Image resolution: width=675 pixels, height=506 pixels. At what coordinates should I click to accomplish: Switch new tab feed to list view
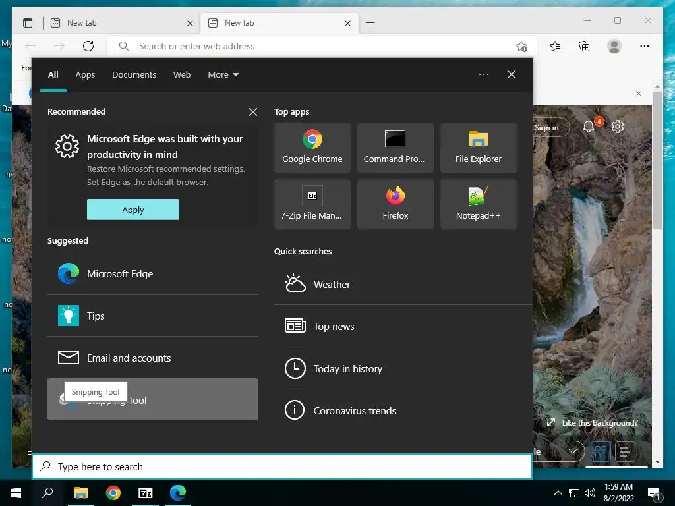click(x=625, y=451)
